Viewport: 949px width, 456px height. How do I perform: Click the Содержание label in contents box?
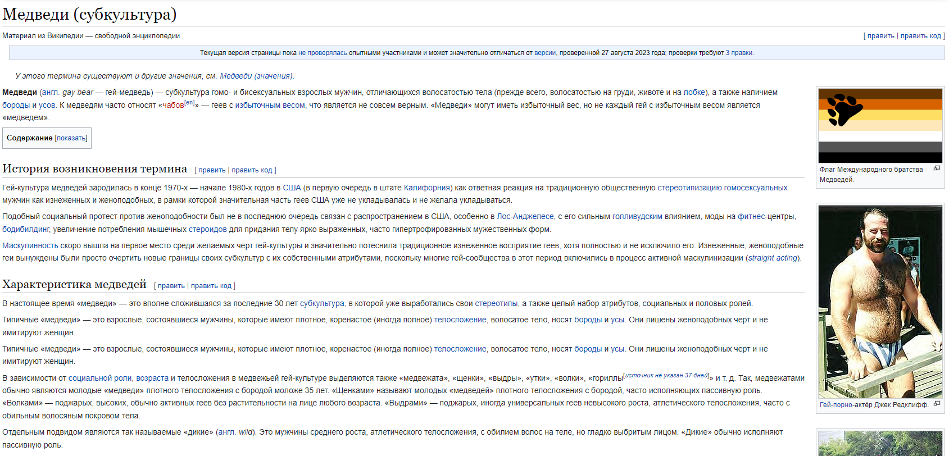(29, 138)
